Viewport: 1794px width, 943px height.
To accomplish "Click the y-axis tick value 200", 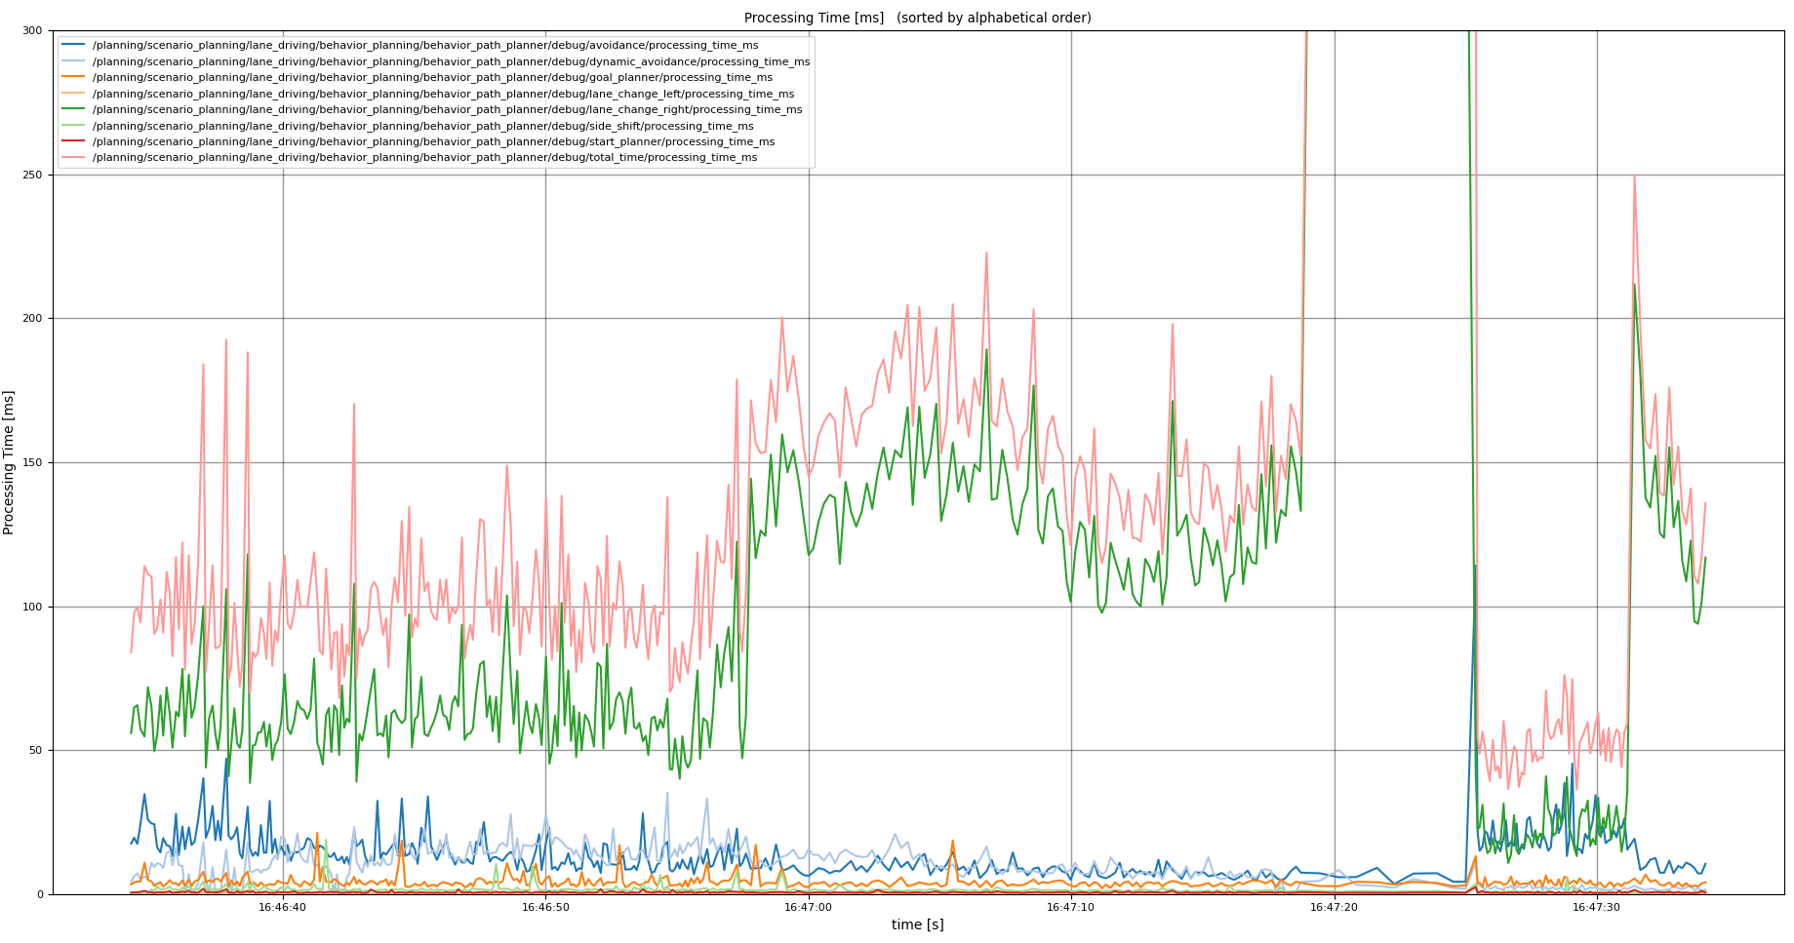I will 33,319.
